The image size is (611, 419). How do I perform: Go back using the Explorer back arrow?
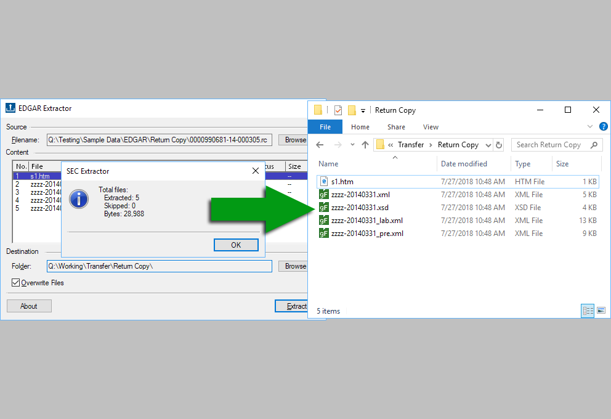tap(320, 145)
